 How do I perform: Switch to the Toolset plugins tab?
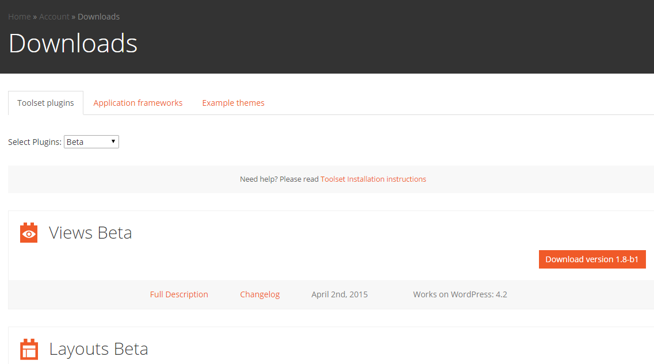coord(45,103)
